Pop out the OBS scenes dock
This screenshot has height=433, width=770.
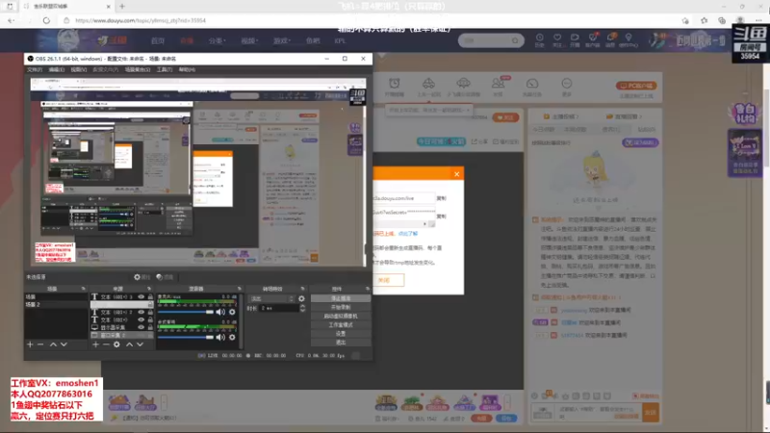pos(83,289)
